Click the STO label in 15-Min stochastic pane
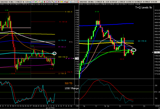The image size is (160, 109). pyautogui.click(x=77, y=92)
